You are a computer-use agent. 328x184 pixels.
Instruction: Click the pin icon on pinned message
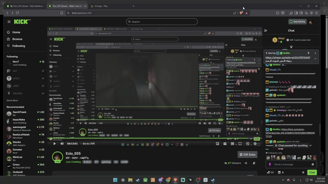point(309,53)
